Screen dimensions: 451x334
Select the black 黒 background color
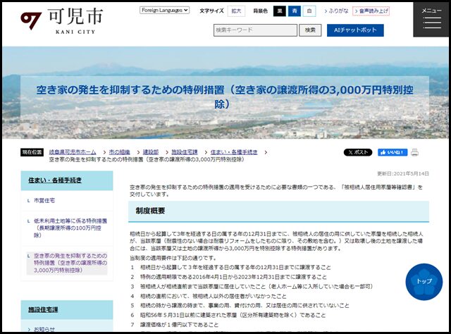pyautogui.click(x=280, y=11)
